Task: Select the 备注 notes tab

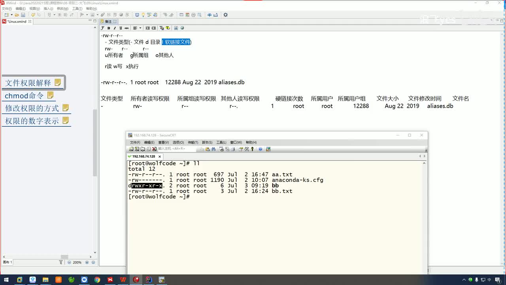Action: pyautogui.click(x=108, y=21)
